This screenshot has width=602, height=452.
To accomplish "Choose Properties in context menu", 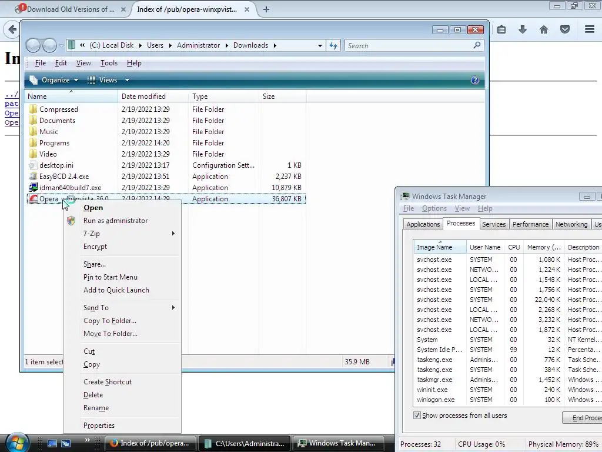I will click(x=99, y=426).
